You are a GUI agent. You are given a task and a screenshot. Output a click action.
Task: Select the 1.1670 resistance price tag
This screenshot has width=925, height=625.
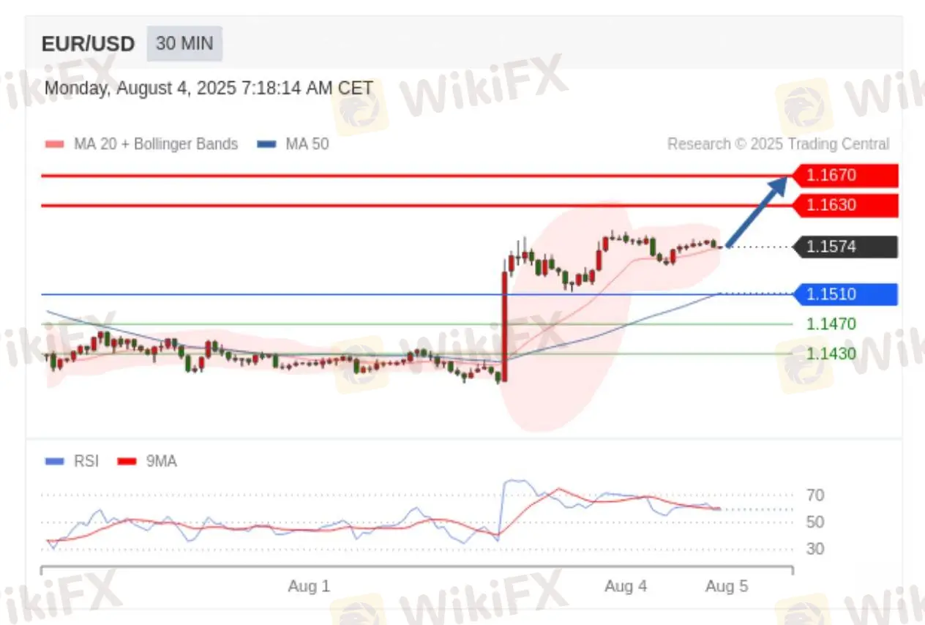click(845, 176)
